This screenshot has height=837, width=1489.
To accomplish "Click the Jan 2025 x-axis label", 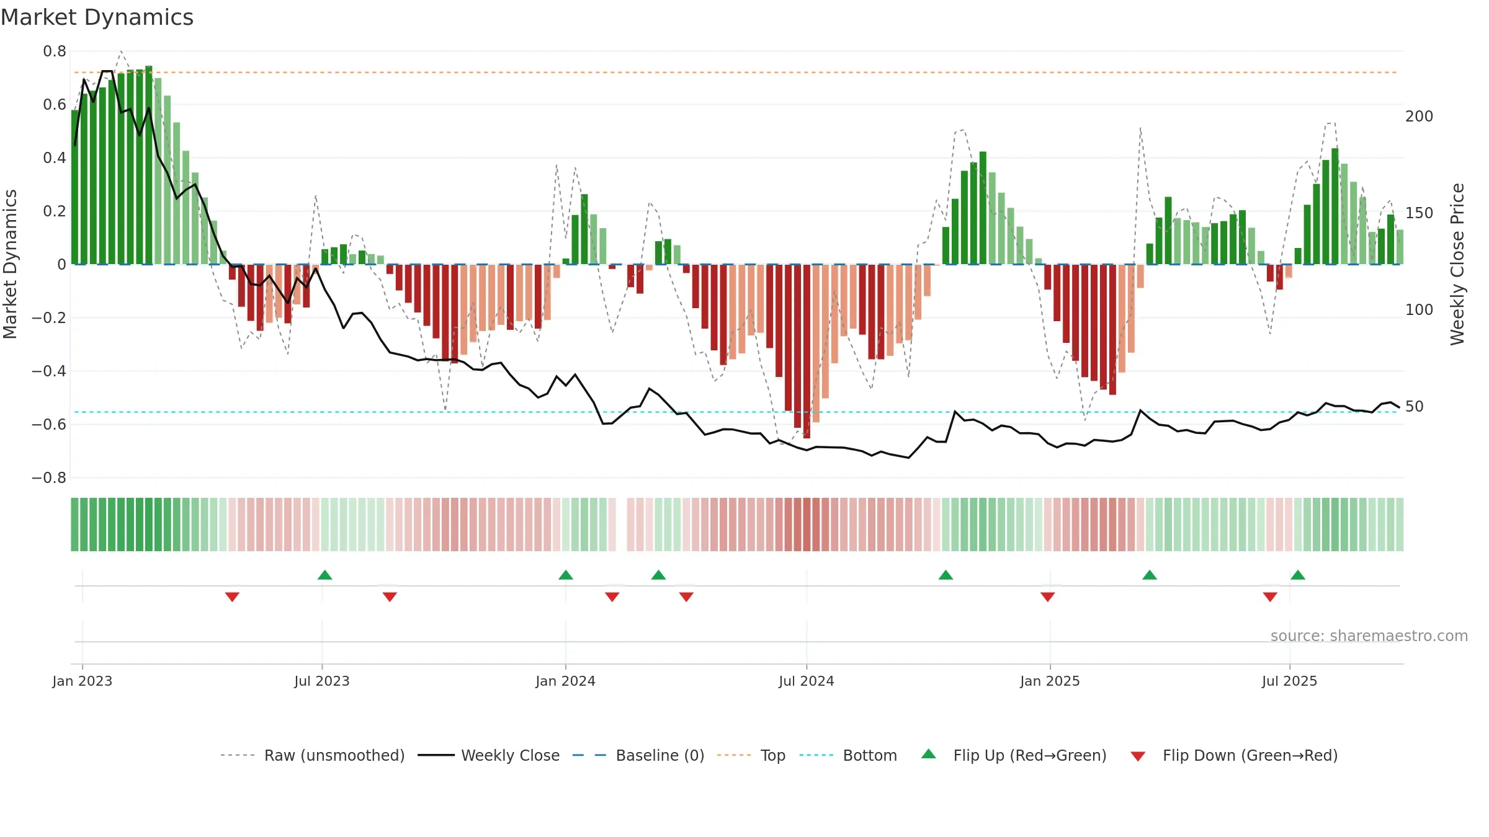I will 1050,681.
